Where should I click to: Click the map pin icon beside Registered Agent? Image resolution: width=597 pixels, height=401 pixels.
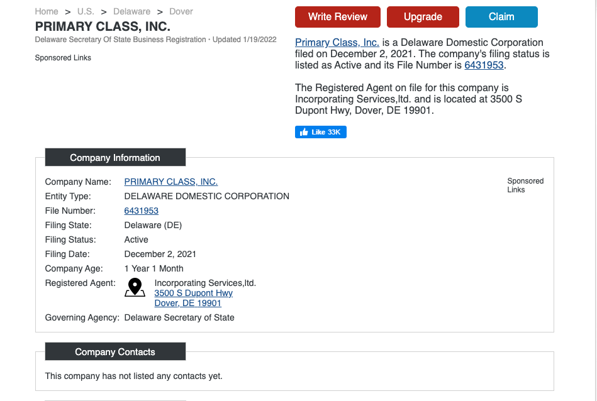(x=135, y=287)
